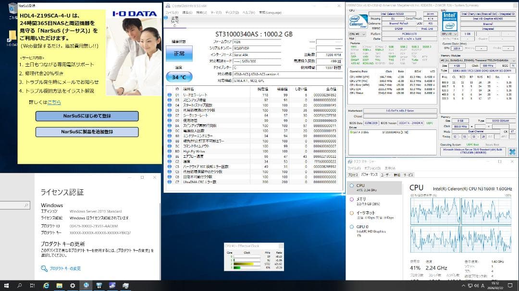
Task: Select the 回復不可能セクタ数 attribute row text
Action: pyautogui.click(x=198, y=177)
